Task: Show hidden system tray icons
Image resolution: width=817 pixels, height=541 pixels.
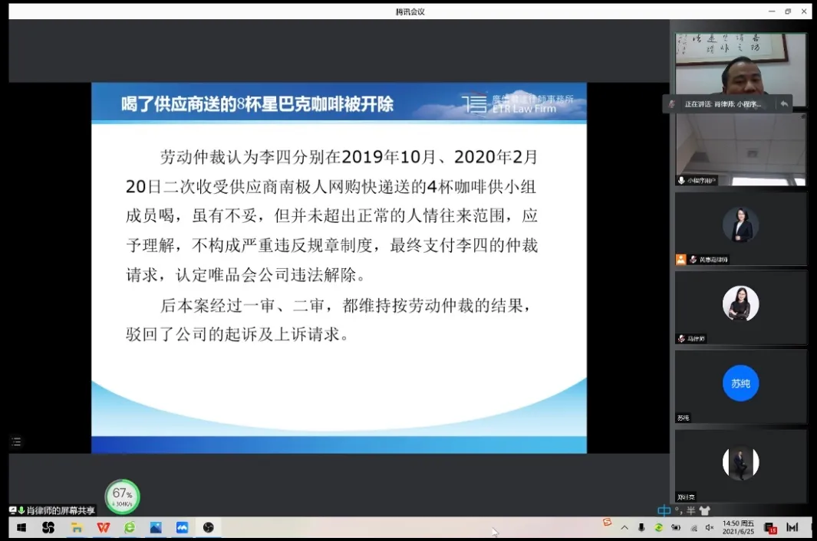Action: 624,528
